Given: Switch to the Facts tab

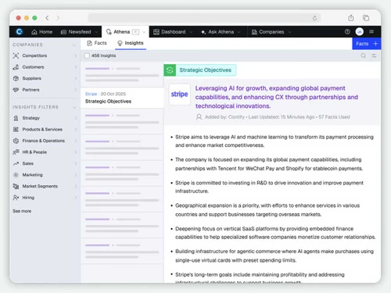Looking at the screenshot, I should point(97,43).
